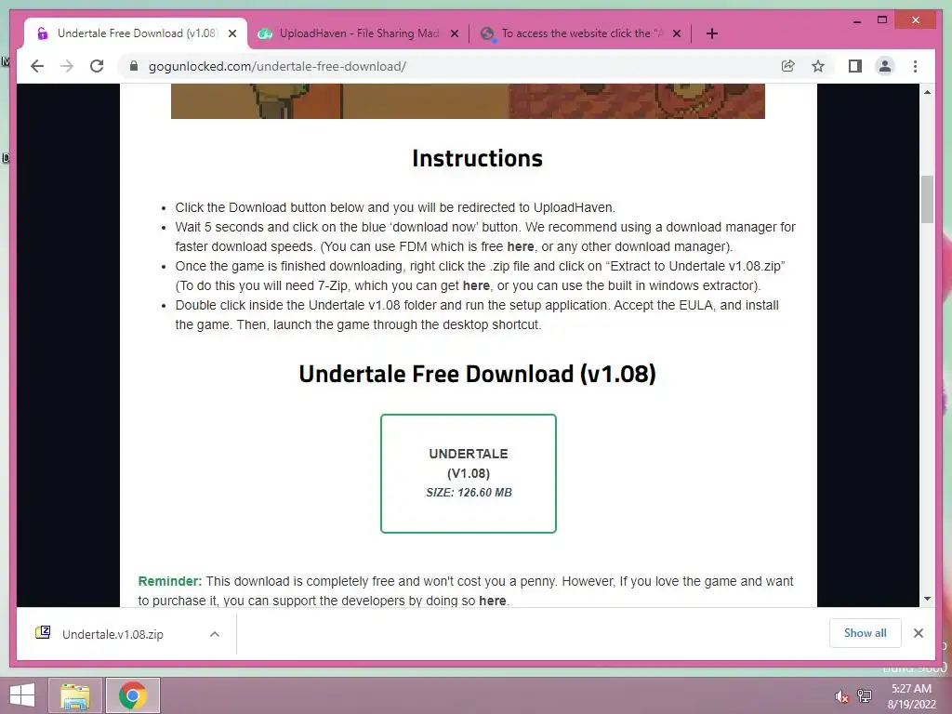Share this page icon in address bar
952x714 pixels.
coord(787,66)
